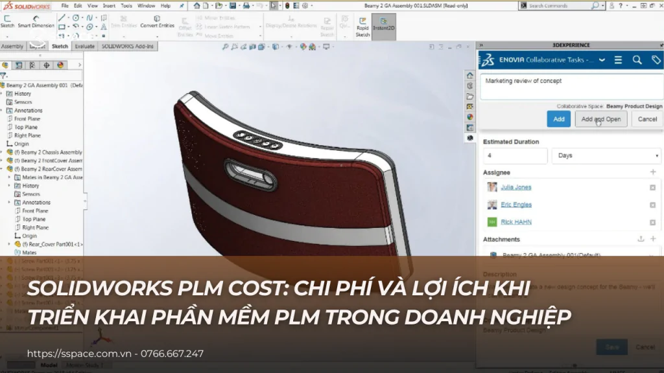Click the Rebuild traffic light icon

pyautogui.click(x=287, y=5)
